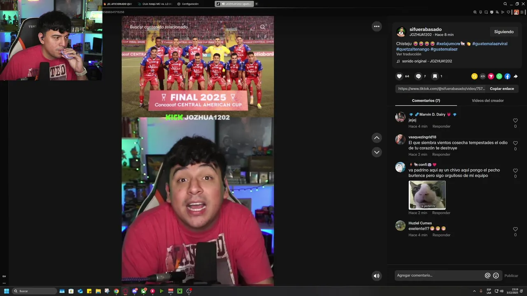The width and height of the screenshot is (527, 296).
Task: Open Minecraft icon from the taskbar
Action: pyautogui.click(x=180, y=291)
